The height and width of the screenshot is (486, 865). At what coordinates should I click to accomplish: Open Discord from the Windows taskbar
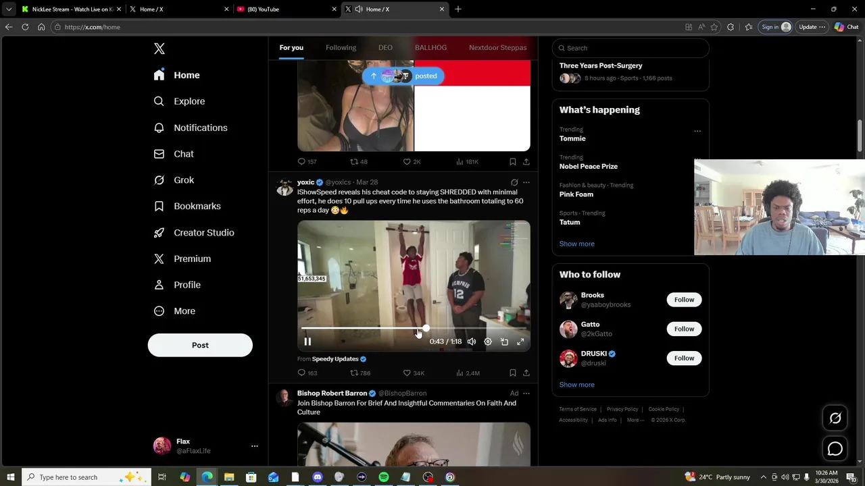click(x=318, y=477)
